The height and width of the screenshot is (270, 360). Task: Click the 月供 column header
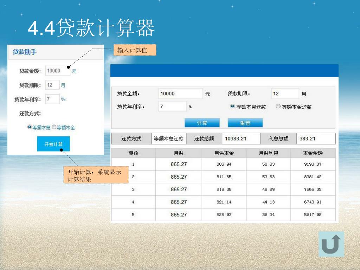[x=179, y=153]
